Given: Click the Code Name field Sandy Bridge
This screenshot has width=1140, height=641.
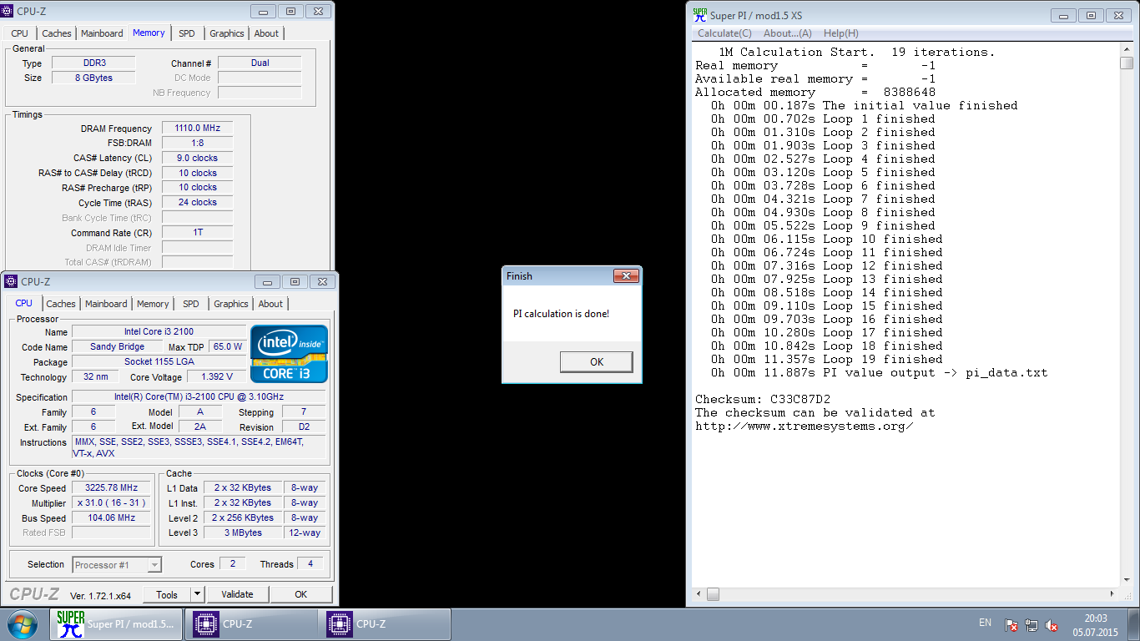Looking at the screenshot, I should 117,347.
